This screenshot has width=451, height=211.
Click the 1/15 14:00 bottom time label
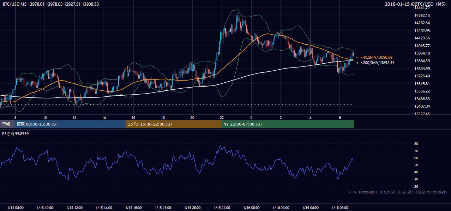[104, 207]
